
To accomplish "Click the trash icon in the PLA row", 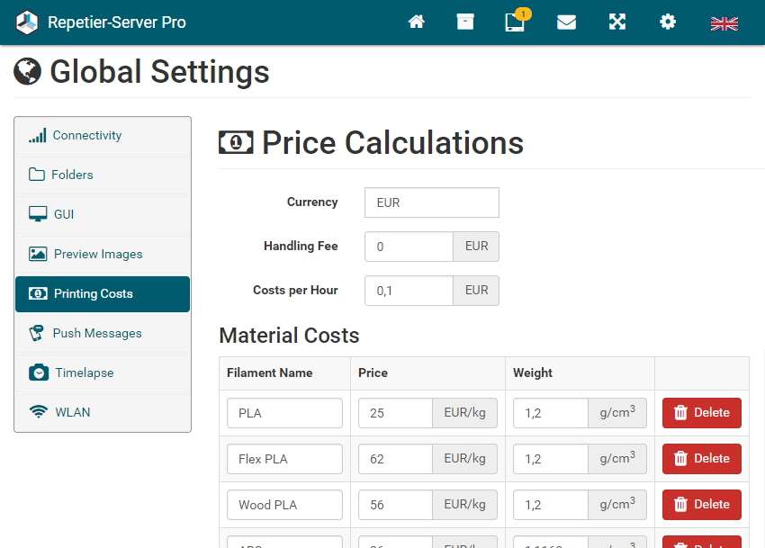I will [x=680, y=413].
